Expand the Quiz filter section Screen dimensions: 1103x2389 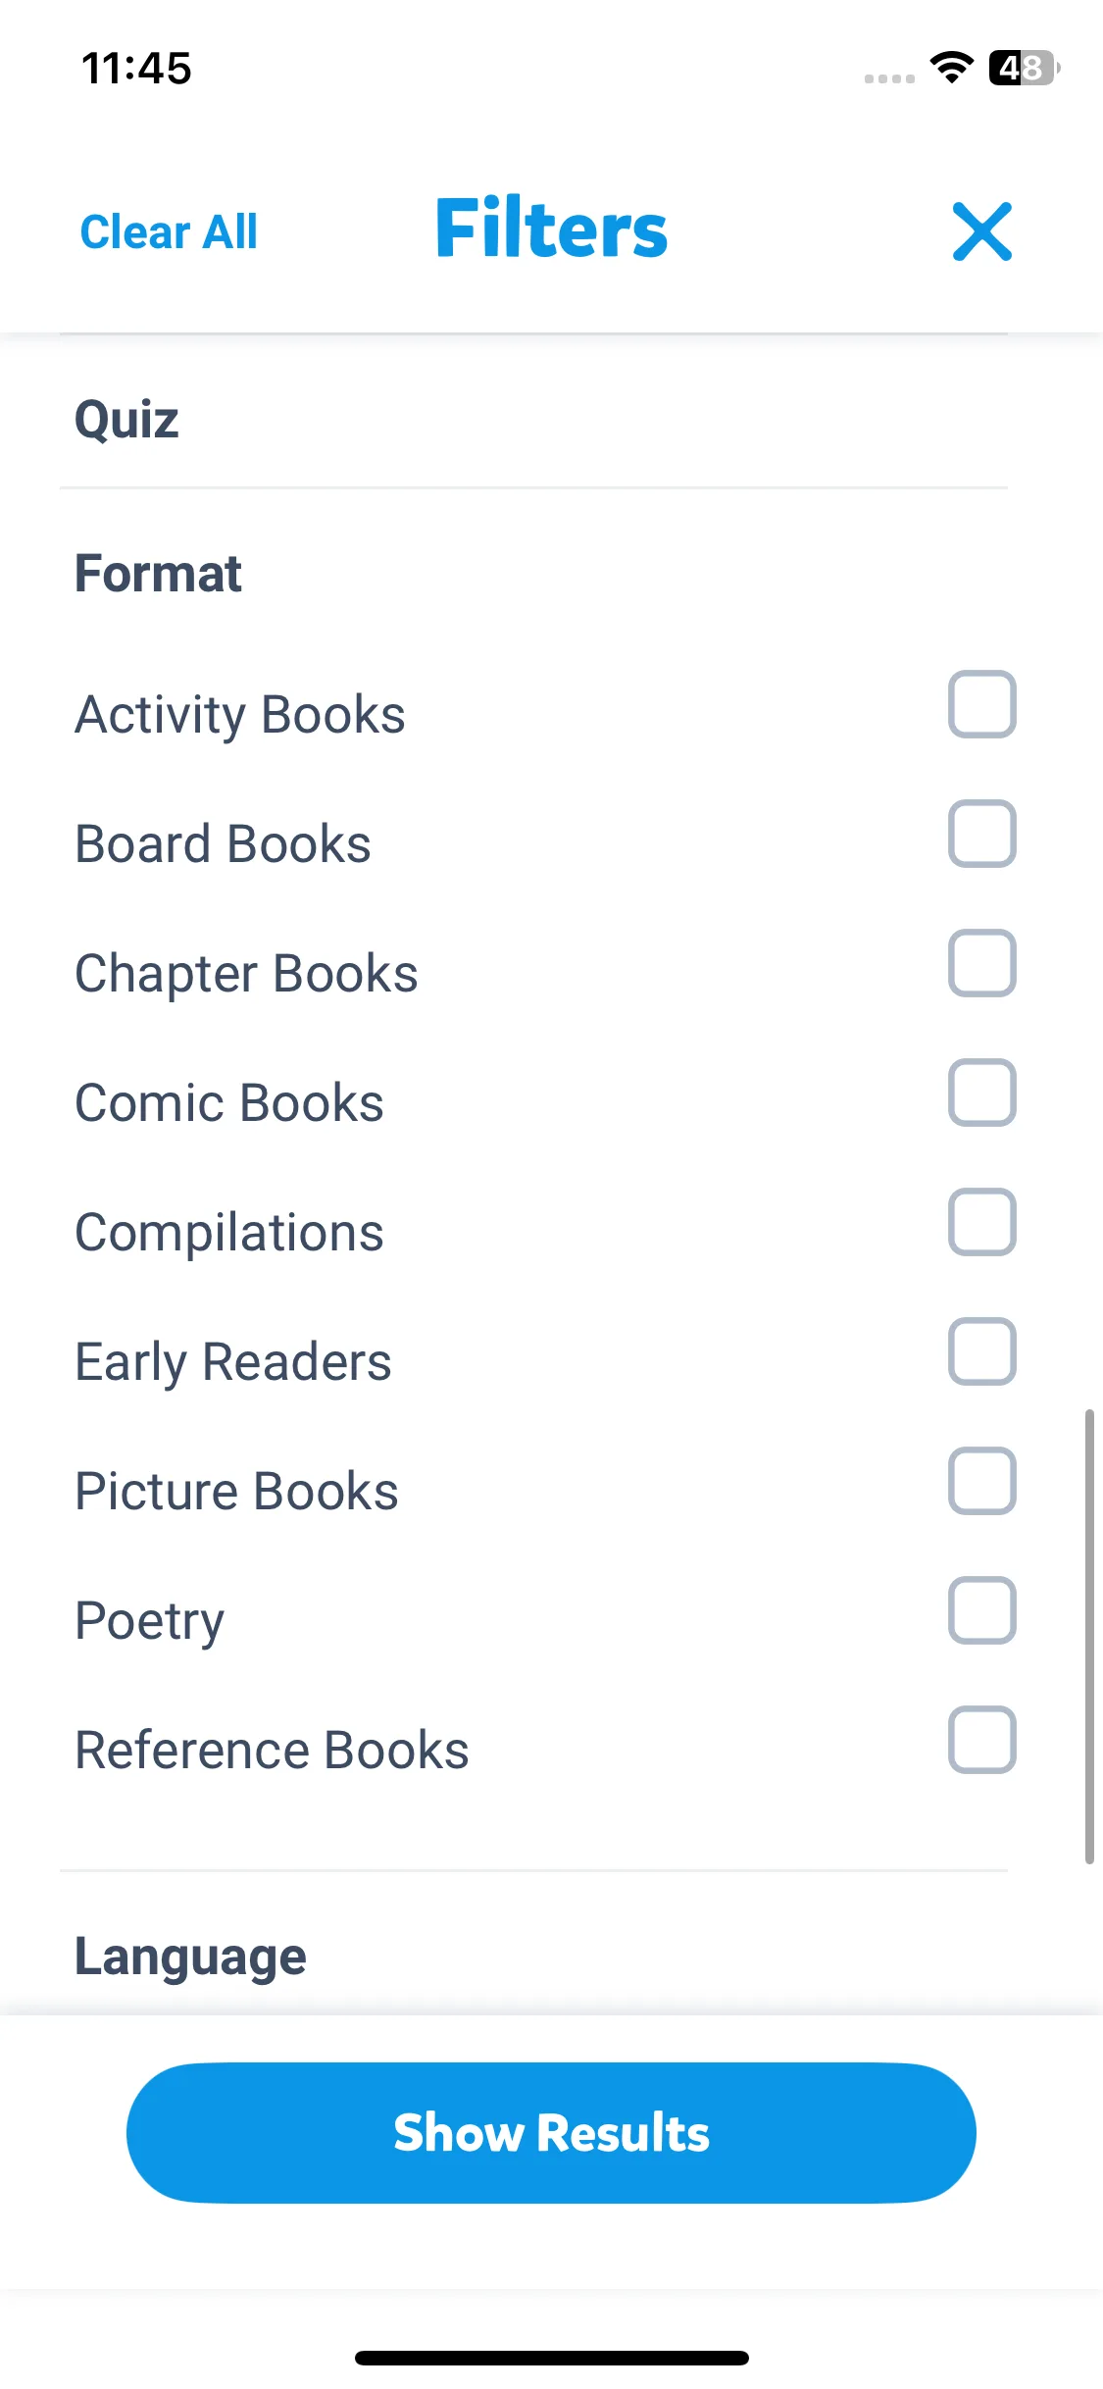click(x=127, y=420)
